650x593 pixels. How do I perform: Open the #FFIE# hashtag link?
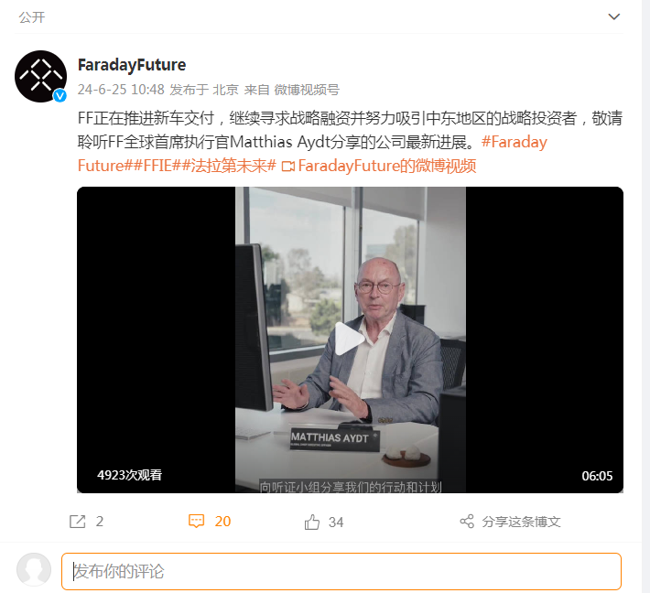157,166
